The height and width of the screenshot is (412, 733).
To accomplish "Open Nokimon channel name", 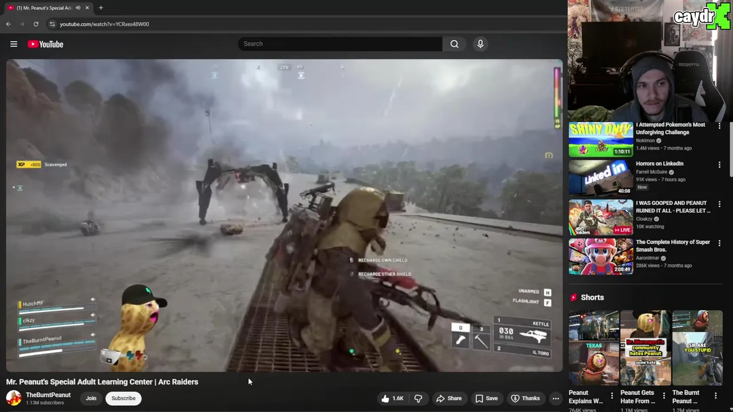I will tap(647, 140).
